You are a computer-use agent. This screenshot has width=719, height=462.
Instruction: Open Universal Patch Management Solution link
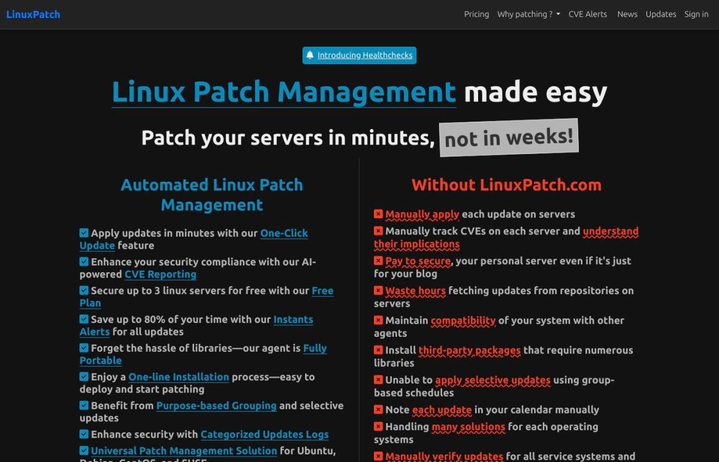click(184, 451)
